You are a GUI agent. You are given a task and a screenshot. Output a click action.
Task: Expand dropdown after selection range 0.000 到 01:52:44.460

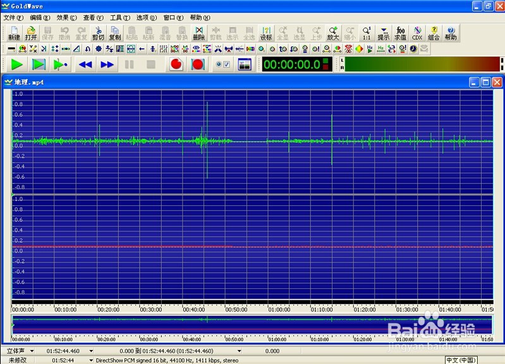tap(240, 351)
